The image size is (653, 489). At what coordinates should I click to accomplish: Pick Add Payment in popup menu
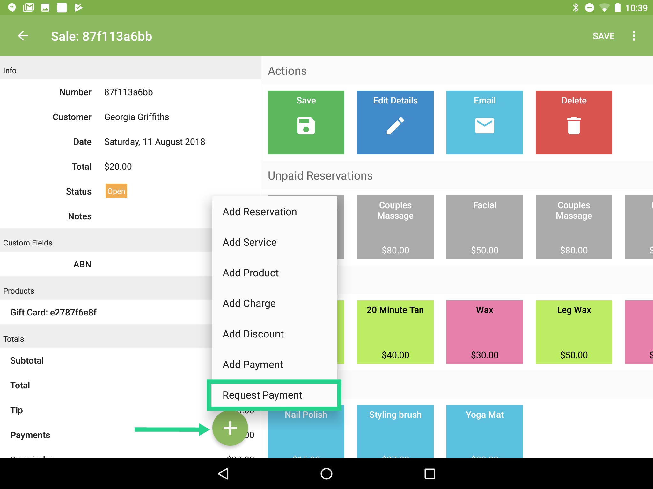pos(275,365)
